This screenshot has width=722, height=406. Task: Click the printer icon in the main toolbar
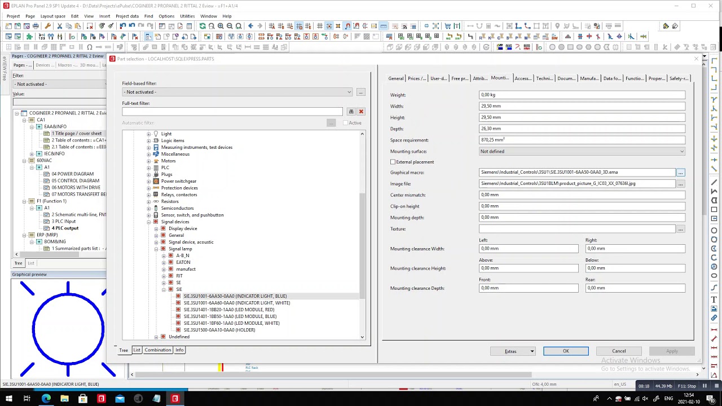tap(36, 26)
